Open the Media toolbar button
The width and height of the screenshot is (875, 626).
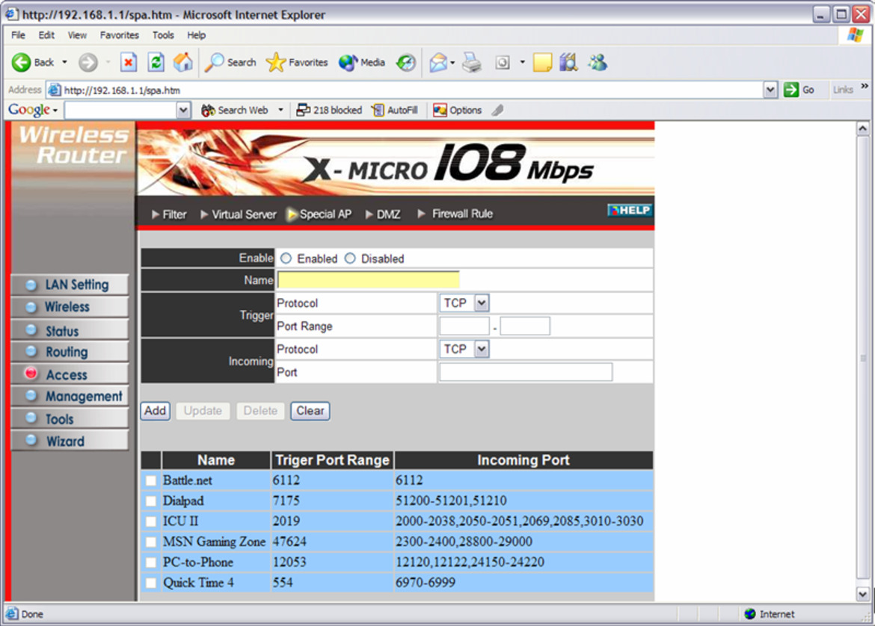click(x=362, y=63)
